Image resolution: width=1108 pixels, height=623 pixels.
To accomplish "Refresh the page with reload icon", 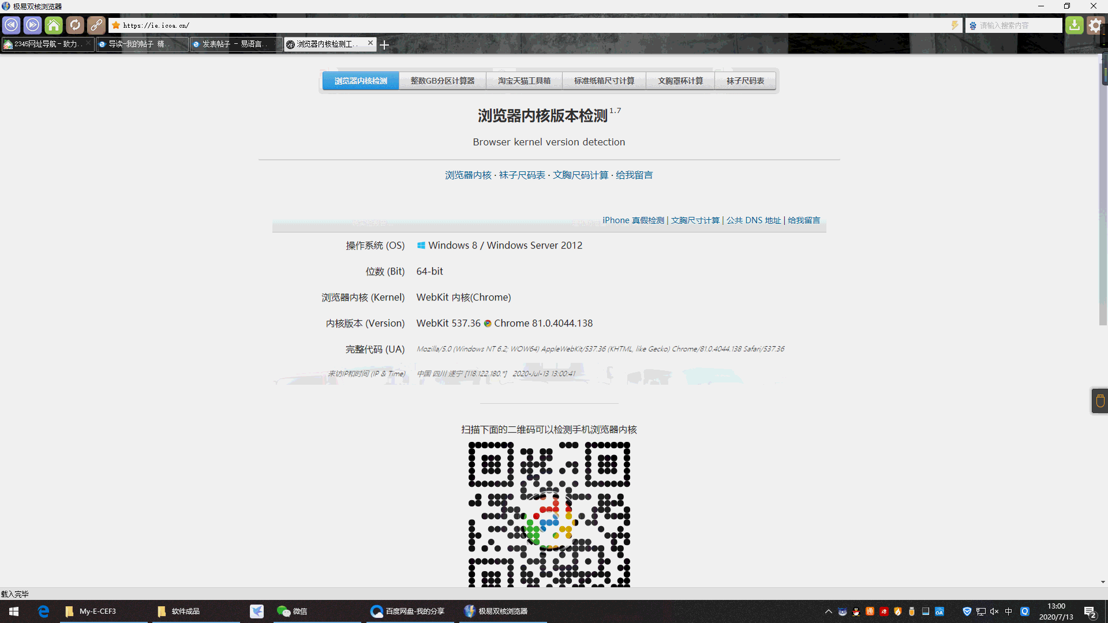I will (75, 25).
